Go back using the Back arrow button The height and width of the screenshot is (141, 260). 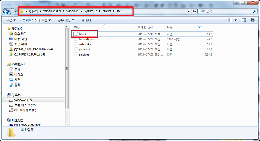(6, 11)
